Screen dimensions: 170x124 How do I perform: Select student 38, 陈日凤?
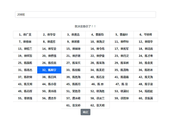pyautogui.click(x=49, y=77)
